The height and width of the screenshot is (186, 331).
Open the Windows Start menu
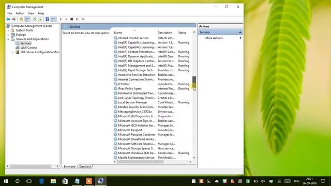pyautogui.click(x=6, y=181)
